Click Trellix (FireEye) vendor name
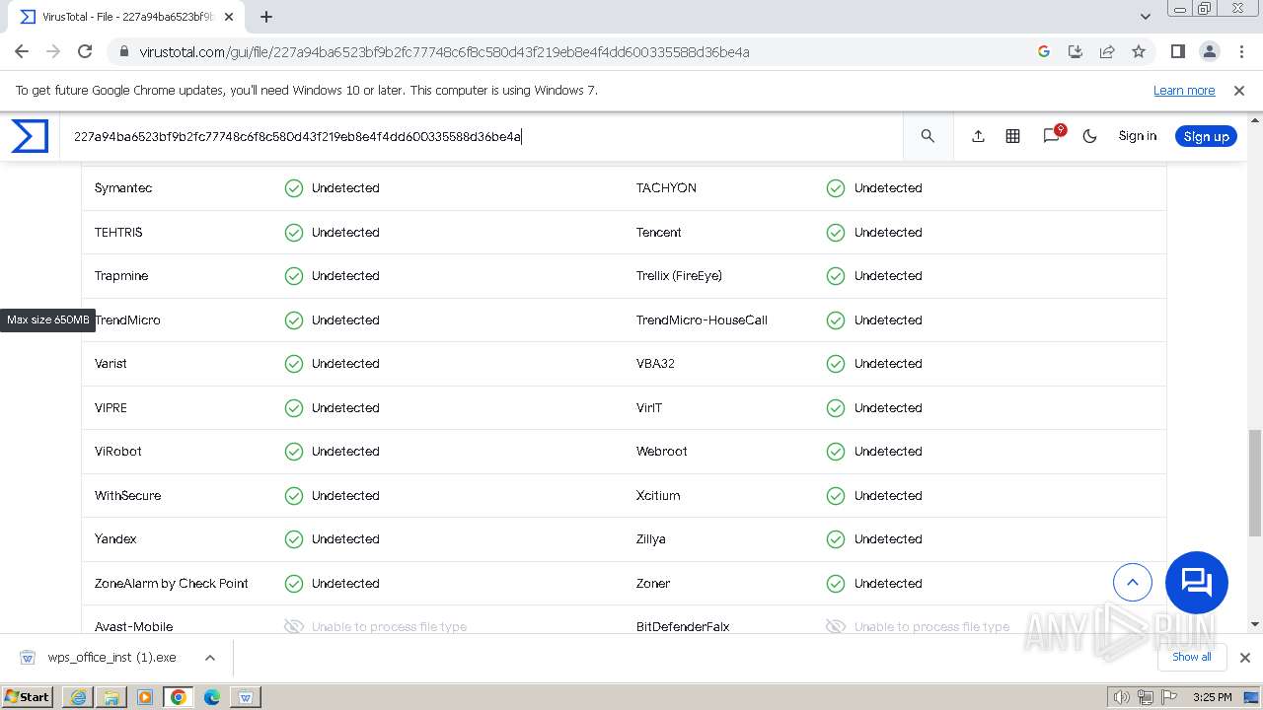This screenshot has width=1263, height=710. click(x=679, y=276)
